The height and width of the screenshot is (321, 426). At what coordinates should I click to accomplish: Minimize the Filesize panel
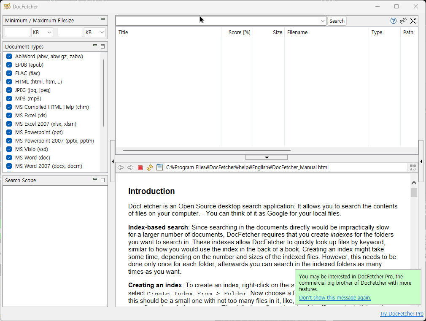coord(102,19)
